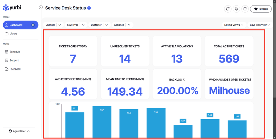Expand the Agent User menu
The width and height of the screenshot is (276, 139).
[19, 131]
